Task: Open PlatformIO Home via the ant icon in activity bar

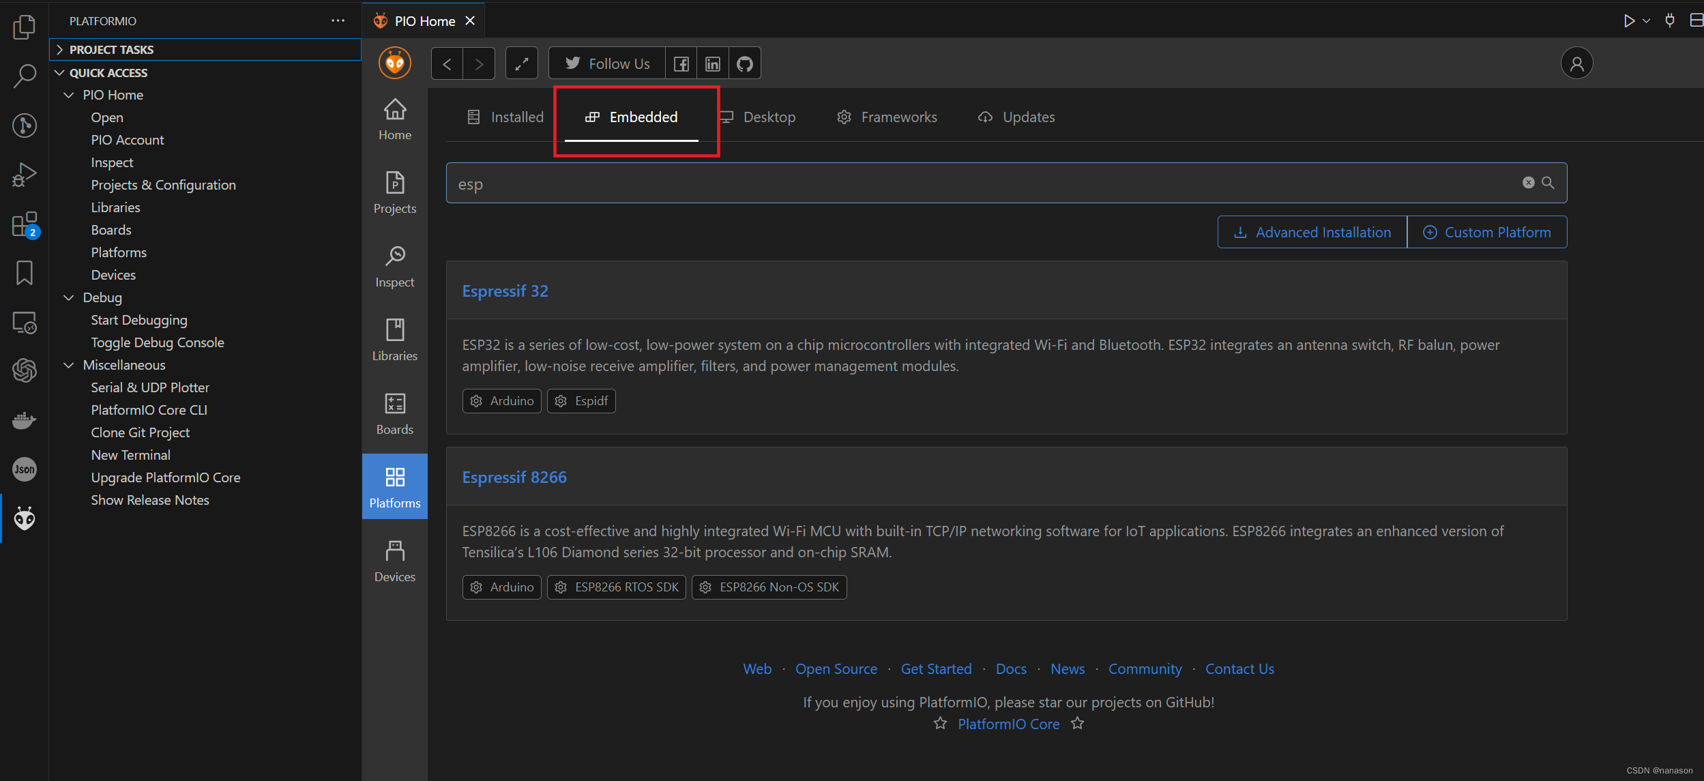Action: (24, 518)
